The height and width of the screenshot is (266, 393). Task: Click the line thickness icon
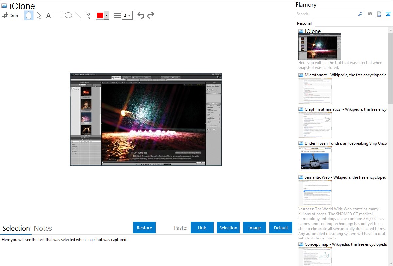[117, 15]
